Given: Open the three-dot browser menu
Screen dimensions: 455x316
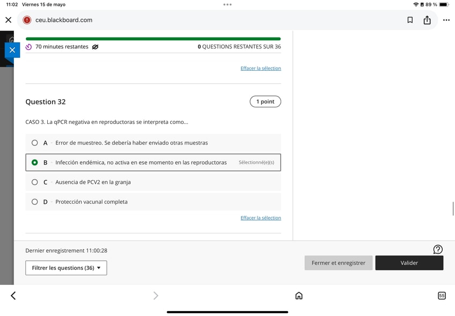Looking at the screenshot, I should pos(446,20).
